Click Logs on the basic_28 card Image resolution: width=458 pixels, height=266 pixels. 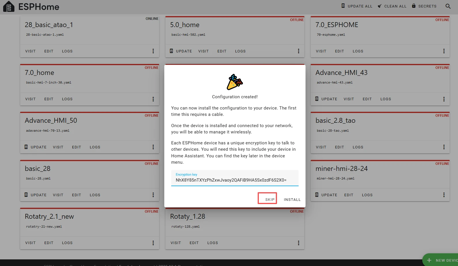[x=95, y=195]
